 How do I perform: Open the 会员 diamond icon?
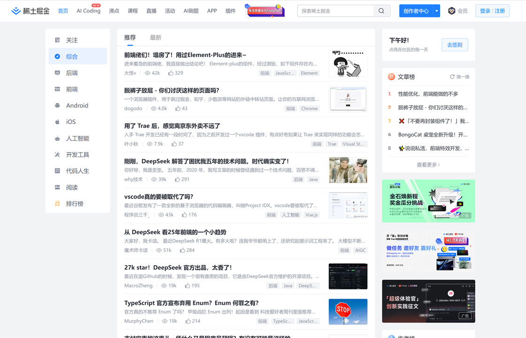click(451, 11)
